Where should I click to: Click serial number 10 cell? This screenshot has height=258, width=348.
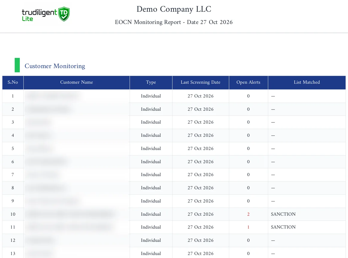click(x=13, y=214)
